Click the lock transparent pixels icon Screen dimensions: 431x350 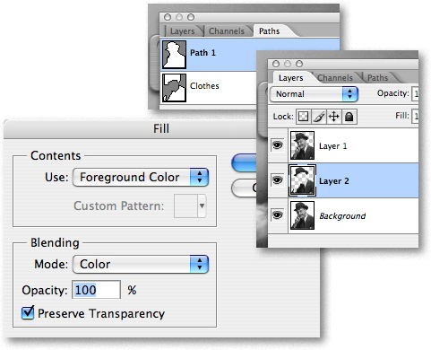pyautogui.click(x=303, y=117)
